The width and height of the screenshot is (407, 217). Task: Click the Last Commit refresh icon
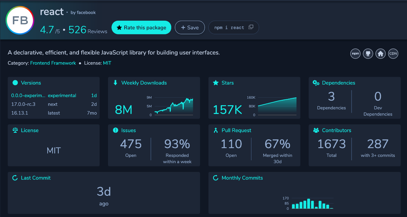coord(15,178)
